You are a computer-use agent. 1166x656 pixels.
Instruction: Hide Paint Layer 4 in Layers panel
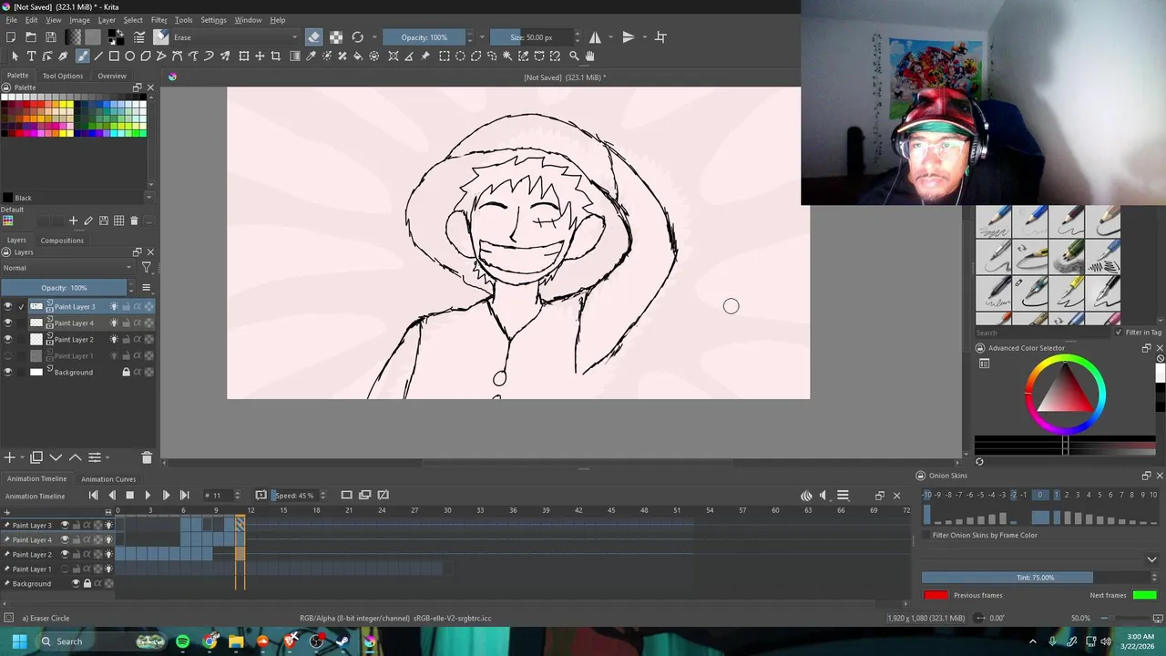click(8, 323)
